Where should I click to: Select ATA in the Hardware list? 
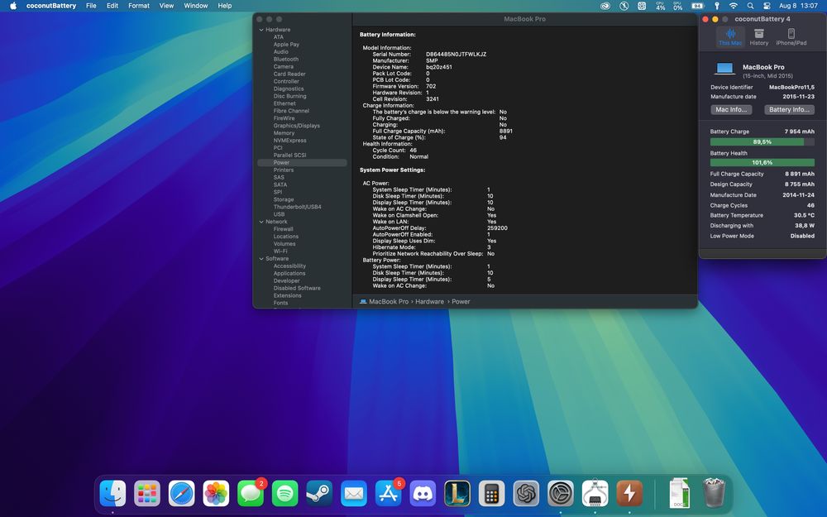click(x=279, y=37)
